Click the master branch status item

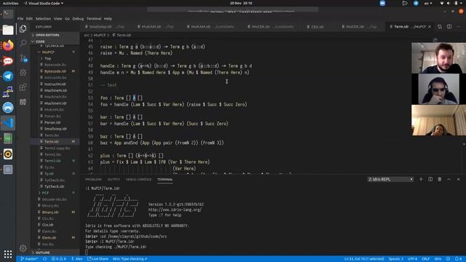[x=29, y=259]
